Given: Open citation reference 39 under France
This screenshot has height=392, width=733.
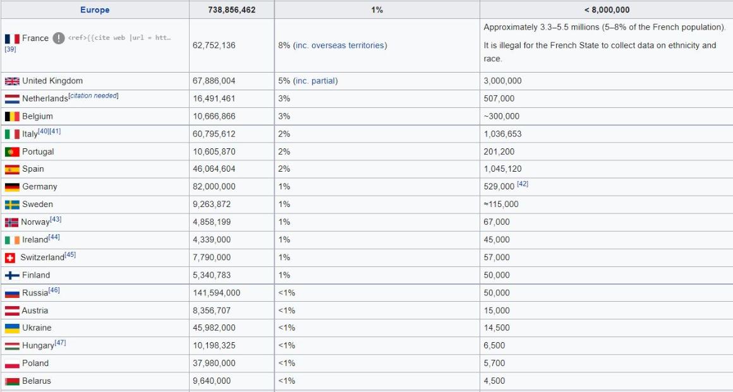Looking at the screenshot, I should click(x=10, y=49).
